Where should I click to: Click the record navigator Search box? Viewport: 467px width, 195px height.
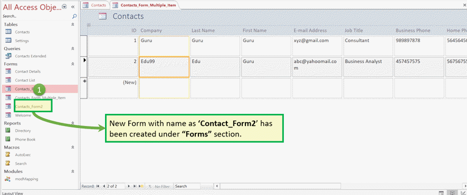[x=187, y=187]
